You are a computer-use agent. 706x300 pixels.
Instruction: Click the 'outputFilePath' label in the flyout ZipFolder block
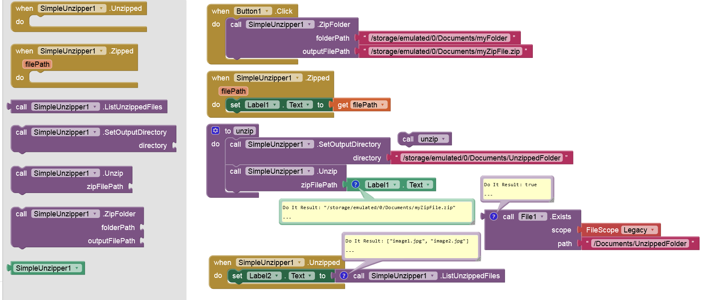(x=112, y=241)
